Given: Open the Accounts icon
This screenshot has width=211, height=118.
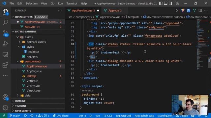Looking at the screenshot, I should coord(5,97).
